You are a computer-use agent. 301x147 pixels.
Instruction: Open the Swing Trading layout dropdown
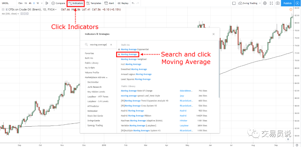coord(260,3)
